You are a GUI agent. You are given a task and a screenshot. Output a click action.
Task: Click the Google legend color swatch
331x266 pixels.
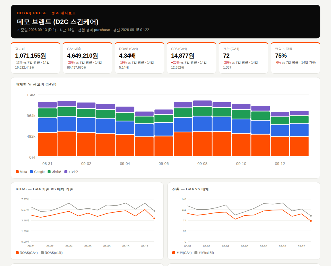31,172
